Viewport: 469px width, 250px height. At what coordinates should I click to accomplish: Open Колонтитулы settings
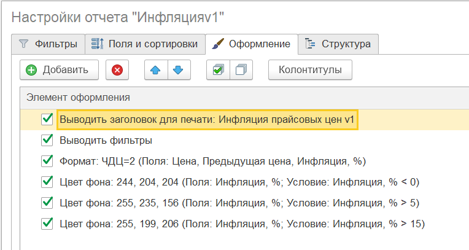[310, 70]
